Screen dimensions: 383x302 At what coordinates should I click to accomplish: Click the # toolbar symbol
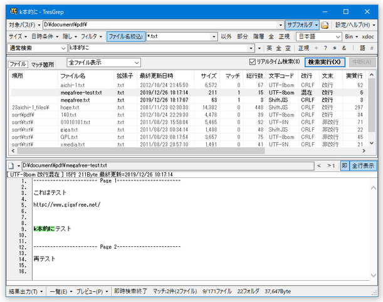372,48
